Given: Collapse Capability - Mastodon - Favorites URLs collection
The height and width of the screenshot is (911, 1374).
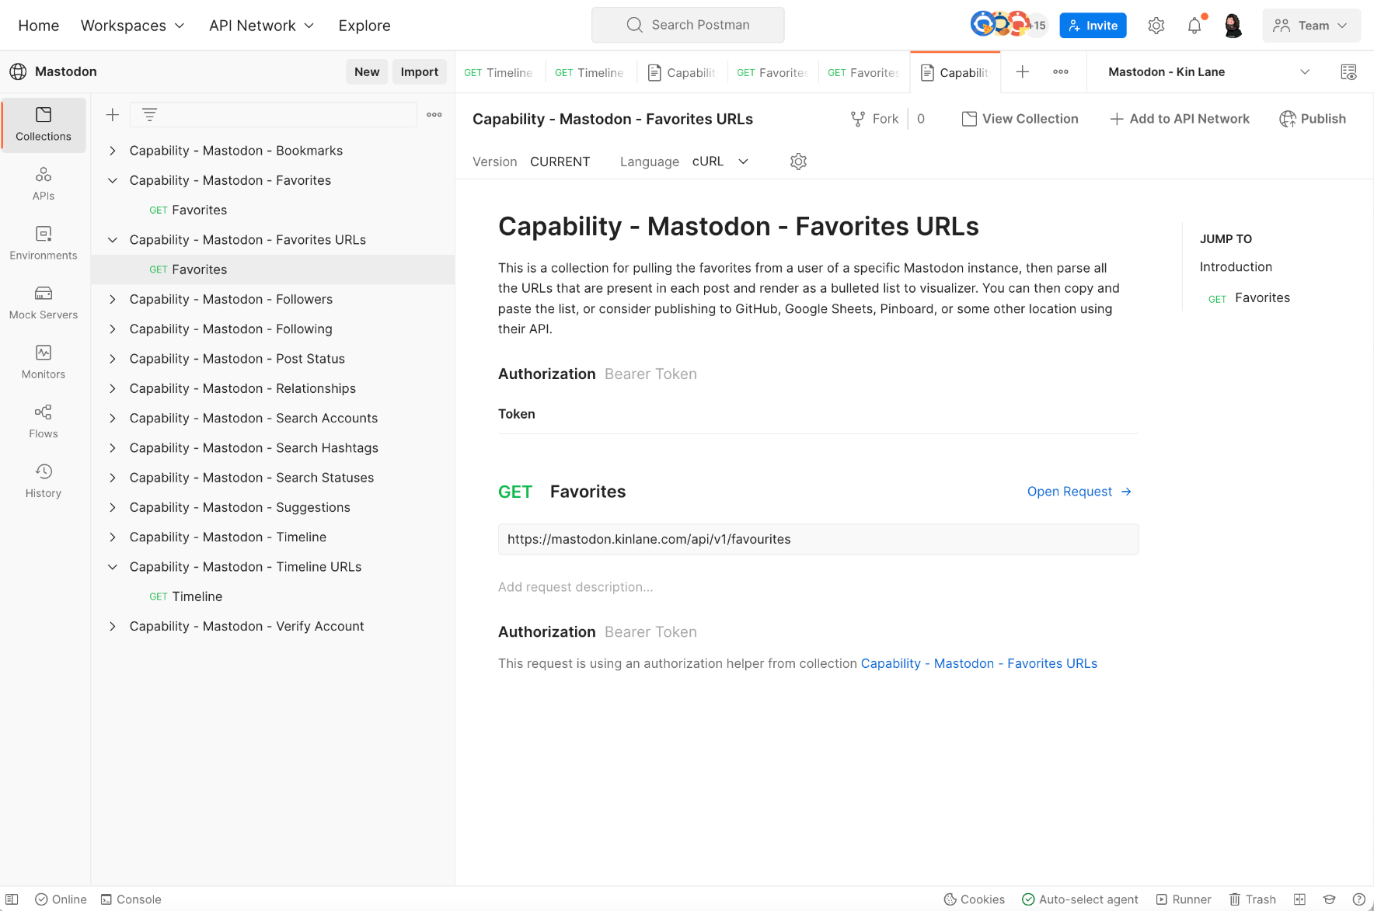Looking at the screenshot, I should [x=113, y=240].
